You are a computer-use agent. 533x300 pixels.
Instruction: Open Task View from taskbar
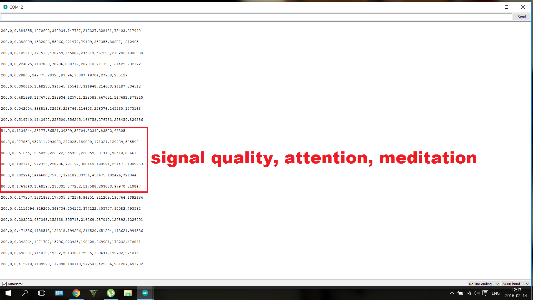(x=42, y=293)
